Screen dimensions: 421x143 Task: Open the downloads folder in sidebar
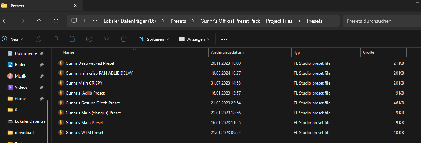(25, 132)
